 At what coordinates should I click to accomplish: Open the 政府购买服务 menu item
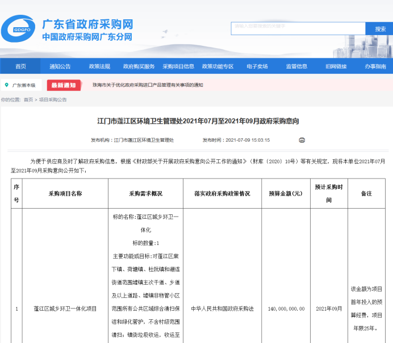[139, 66]
